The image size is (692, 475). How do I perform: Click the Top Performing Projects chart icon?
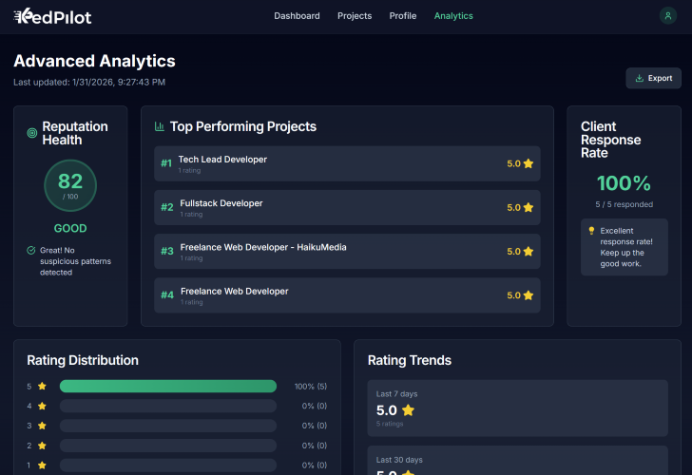click(160, 126)
